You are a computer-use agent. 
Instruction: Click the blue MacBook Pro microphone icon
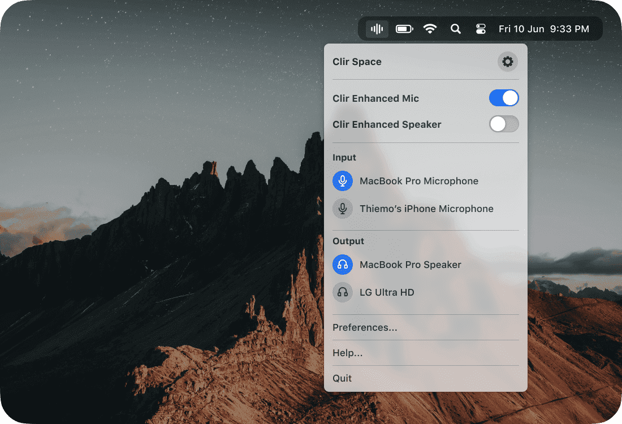(343, 181)
